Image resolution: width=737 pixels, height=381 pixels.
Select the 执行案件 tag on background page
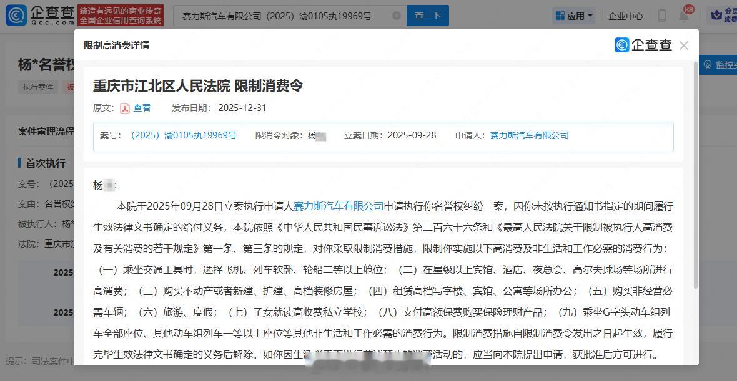[x=38, y=87]
